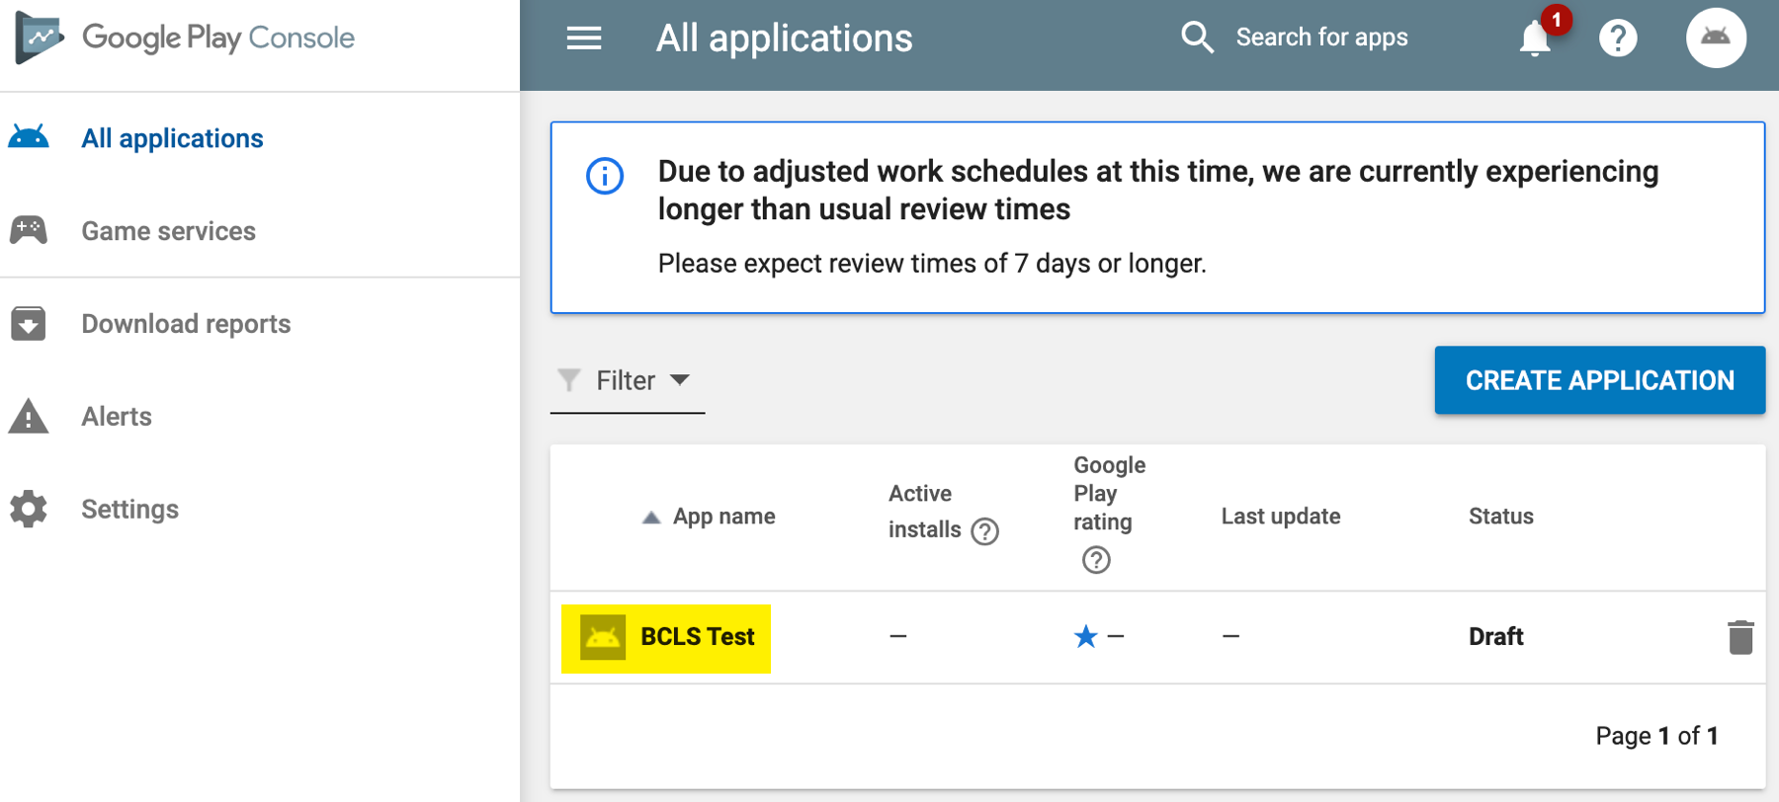Click the Last update column header
This screenshot has height=802, width=1779.
1281,517
